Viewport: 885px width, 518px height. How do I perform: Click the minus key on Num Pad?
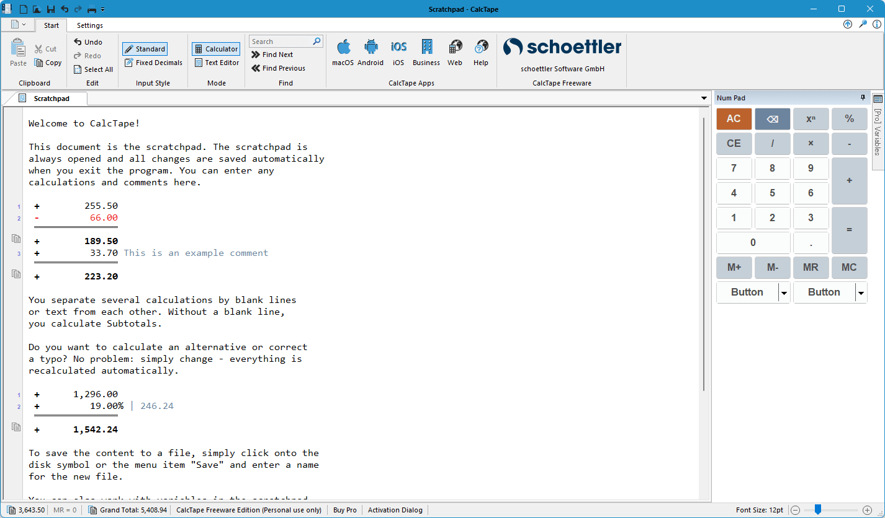tap(849, 144)
